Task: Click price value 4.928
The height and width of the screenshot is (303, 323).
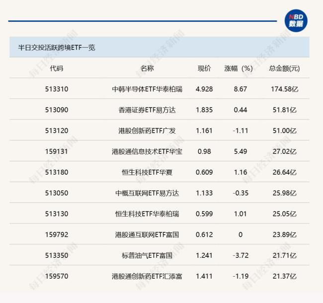Action: pos(204,89)
